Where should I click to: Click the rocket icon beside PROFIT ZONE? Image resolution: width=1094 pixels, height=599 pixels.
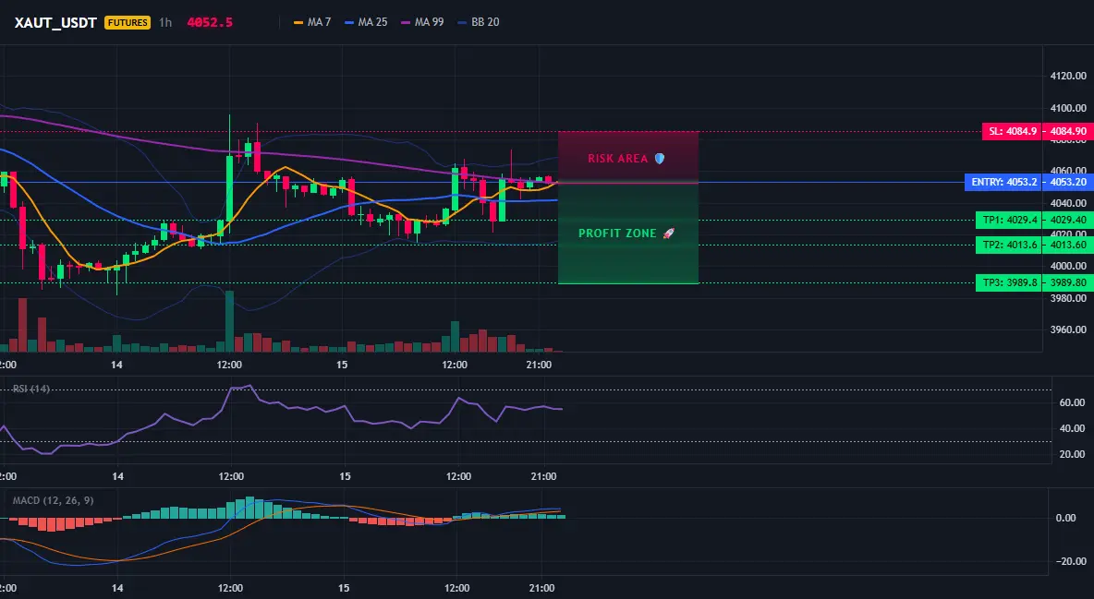tap(668, 234)
